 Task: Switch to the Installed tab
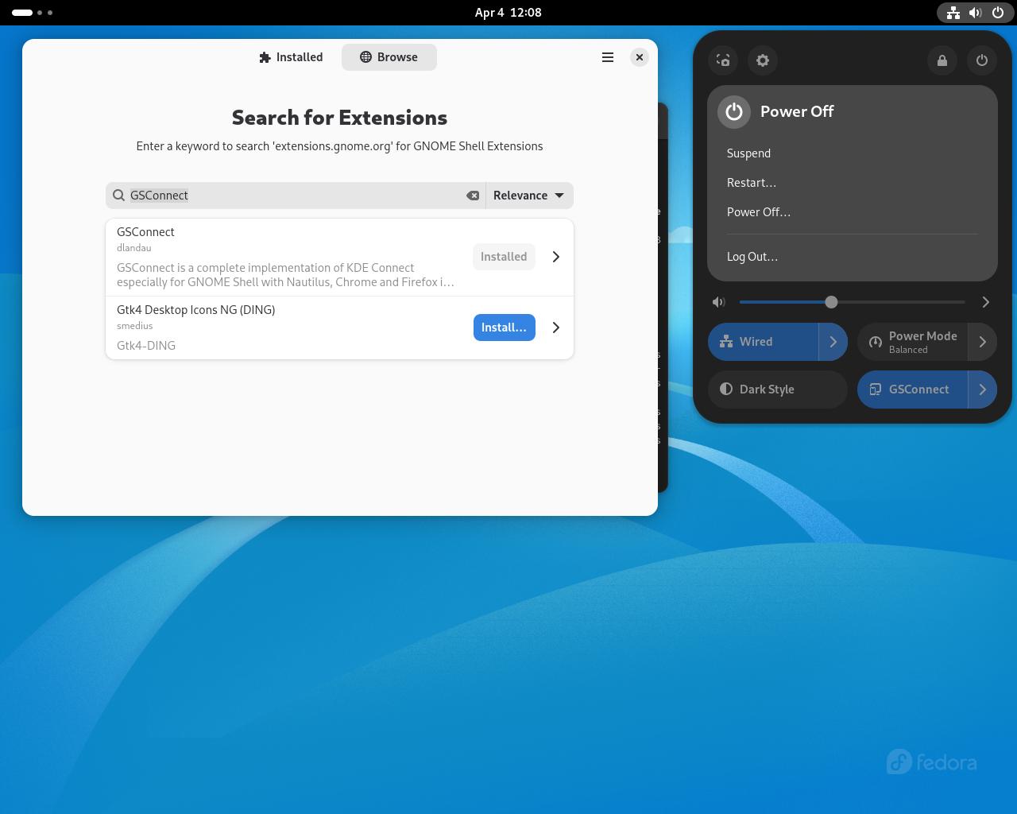(x=291, y=57)
